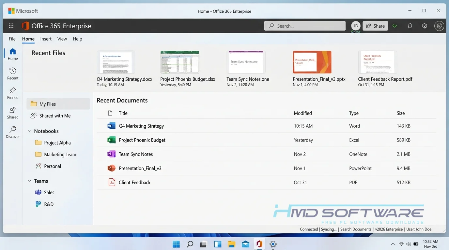Click 'v2026 Enterprise' status text
The image size is (449, 250).
389,229
